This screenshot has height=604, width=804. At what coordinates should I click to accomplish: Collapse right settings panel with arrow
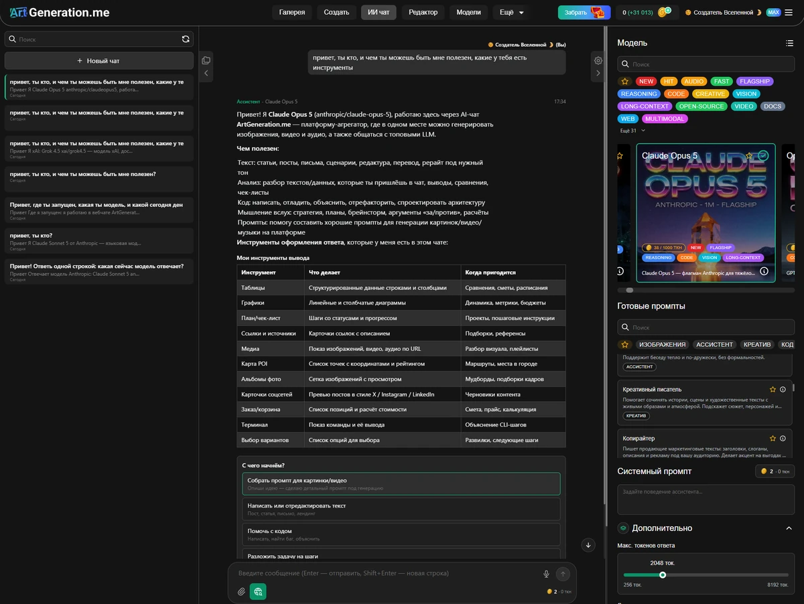click(598, 73)
